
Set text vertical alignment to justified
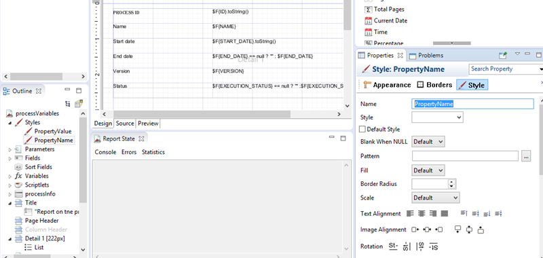pyautogui.click(x=498, y=213)
